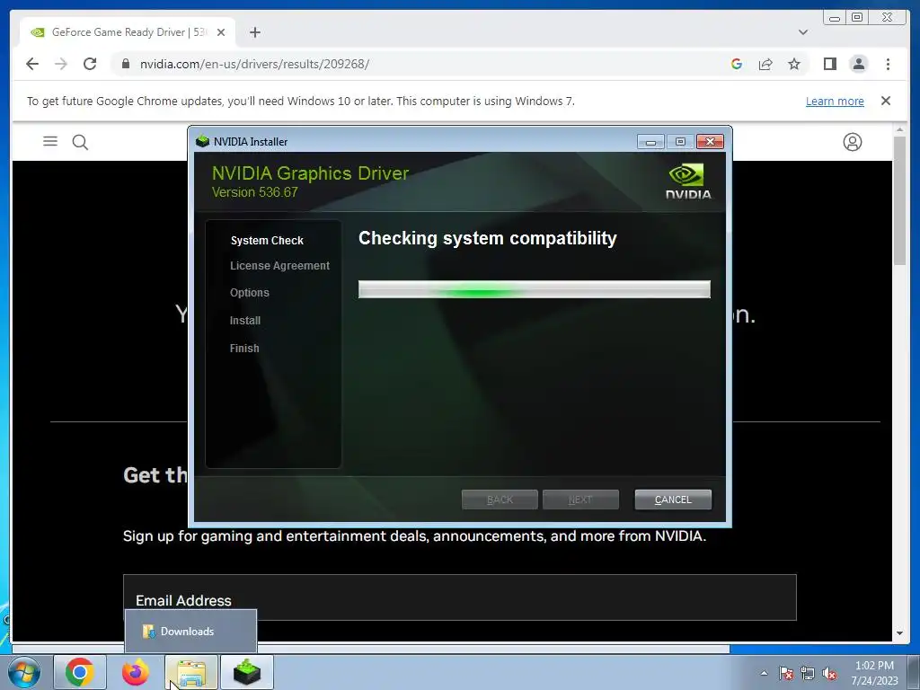The image size is (920, 690).
Task: Open NVIDIA site search
Action: click(x=80, y=142)
